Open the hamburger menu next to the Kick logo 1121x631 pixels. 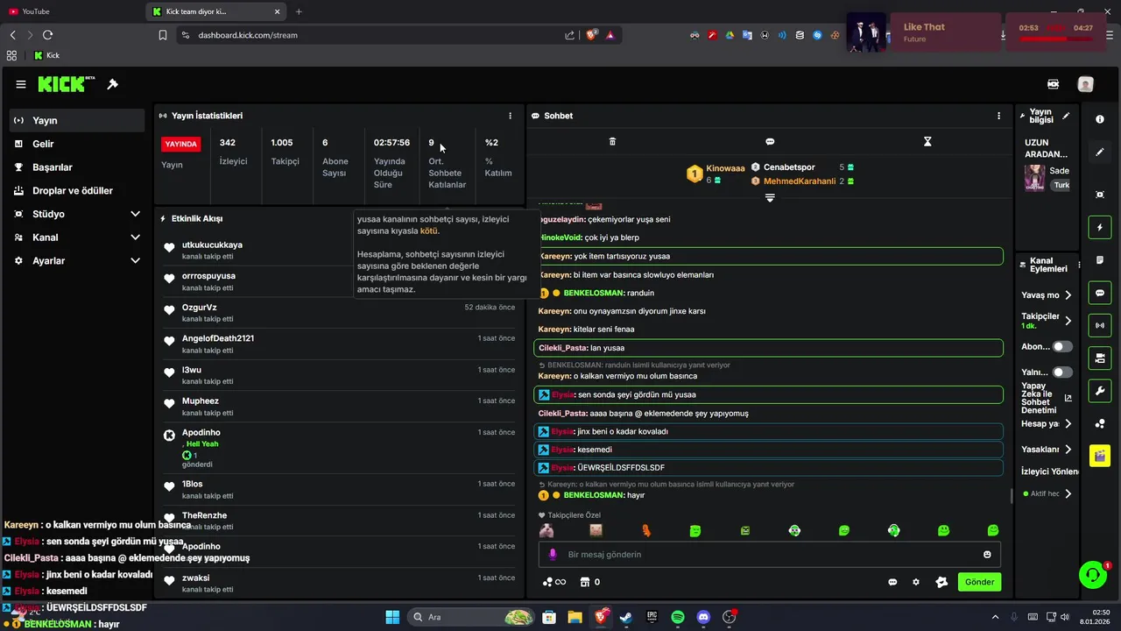[21, 84]
